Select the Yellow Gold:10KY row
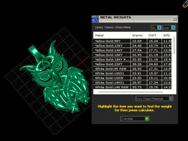Image resolution: width=188 pixels, height=141 pixels. 132,45
